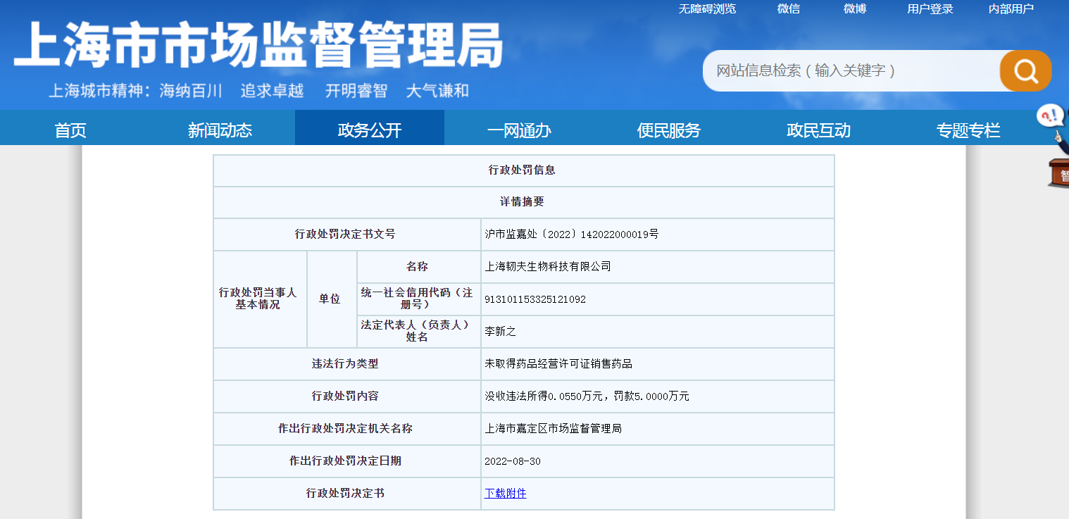Image resolution: width=1069 pixels, height=519 pixels.
Task: Click document number 沪市监嘉处〔2022〕142022000019号
Action: click(x=571, y=235)
